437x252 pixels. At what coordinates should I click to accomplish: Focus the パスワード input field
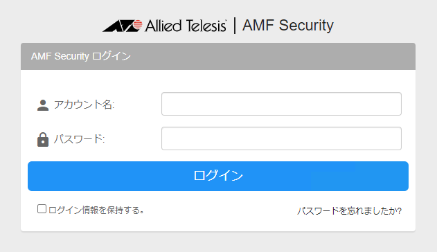pos(281,138)
